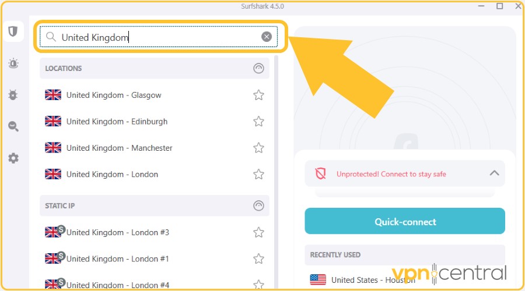
Task: Open the VPN shield tab in sidebar
Action: tap(13, 31)
